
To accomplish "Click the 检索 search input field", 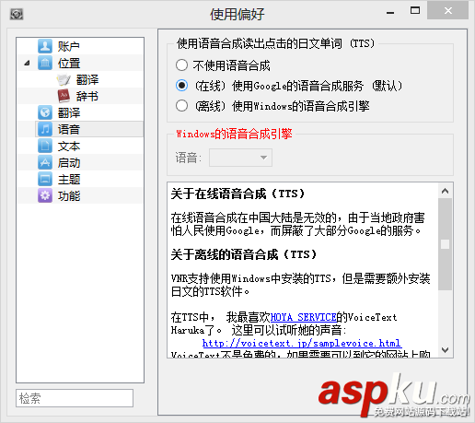I will tap(75, 398).
